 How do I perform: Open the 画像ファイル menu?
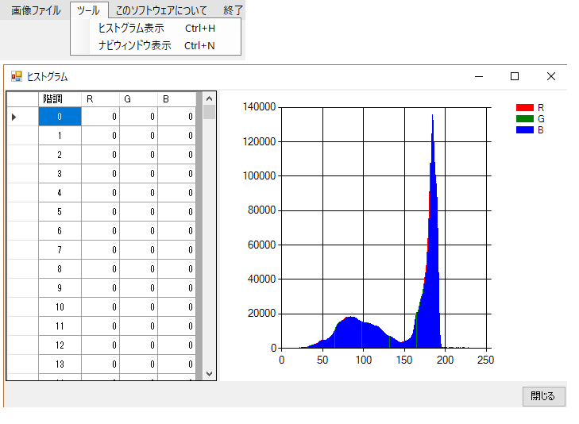pyautogui.click(x=34, y=10)
